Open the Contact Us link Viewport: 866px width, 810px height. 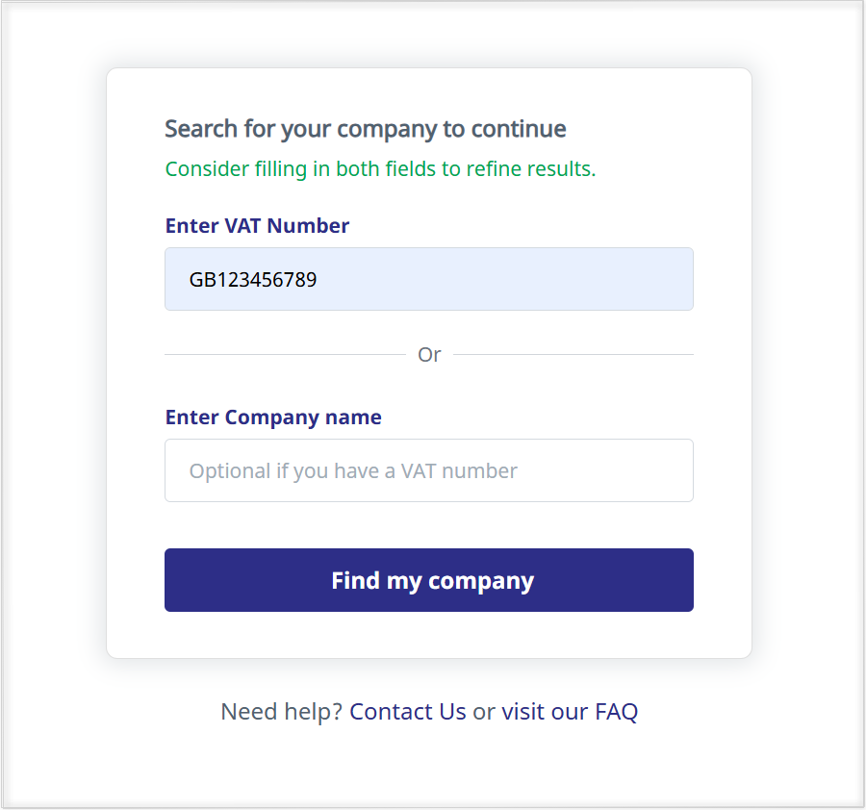click(407, 712)
